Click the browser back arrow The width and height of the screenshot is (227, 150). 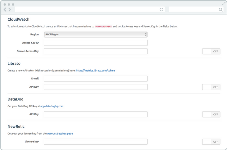coord(5,10)
